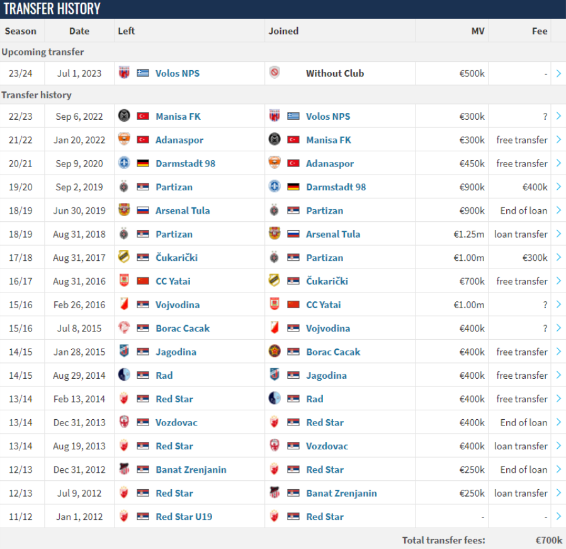Viewport: 566px width, 549px height.
Task: Click the Chinese flag beside CC Yatai in joined column
Action: click(293, 304)
